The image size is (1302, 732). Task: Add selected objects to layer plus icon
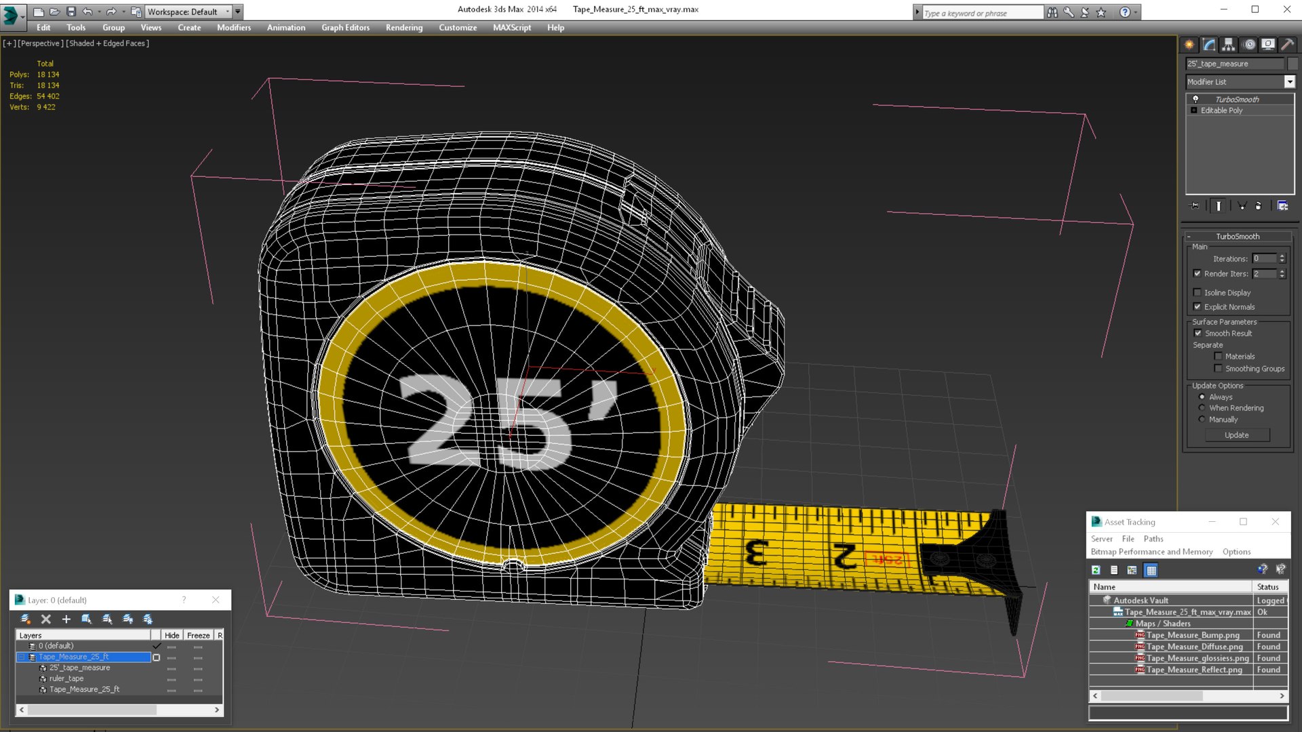click(x=66, y=619)
